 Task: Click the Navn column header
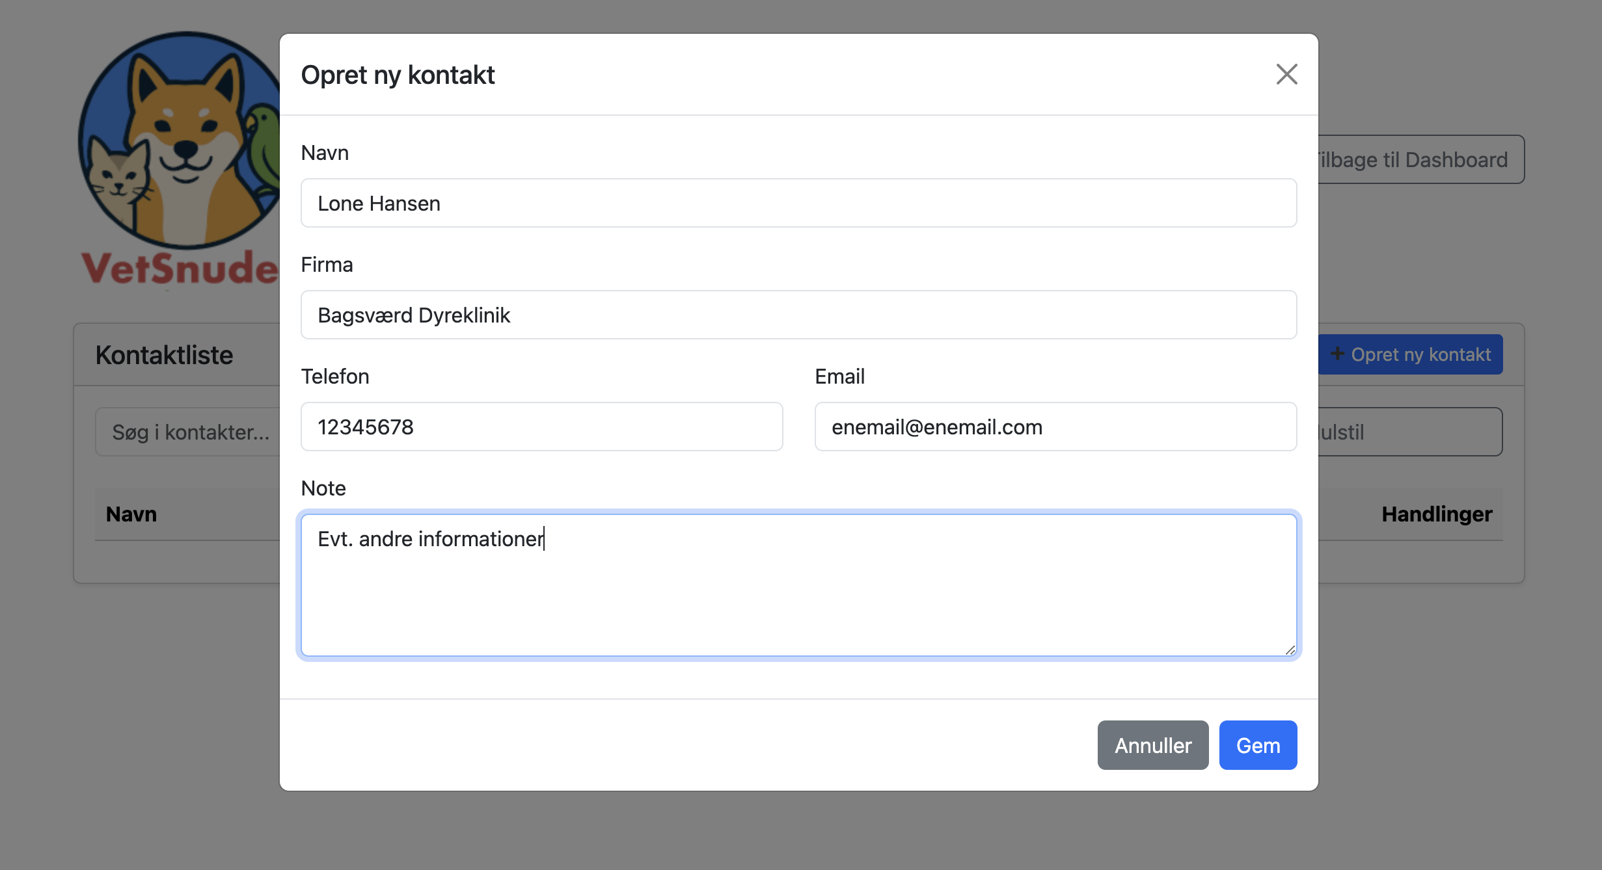[131, 514]
